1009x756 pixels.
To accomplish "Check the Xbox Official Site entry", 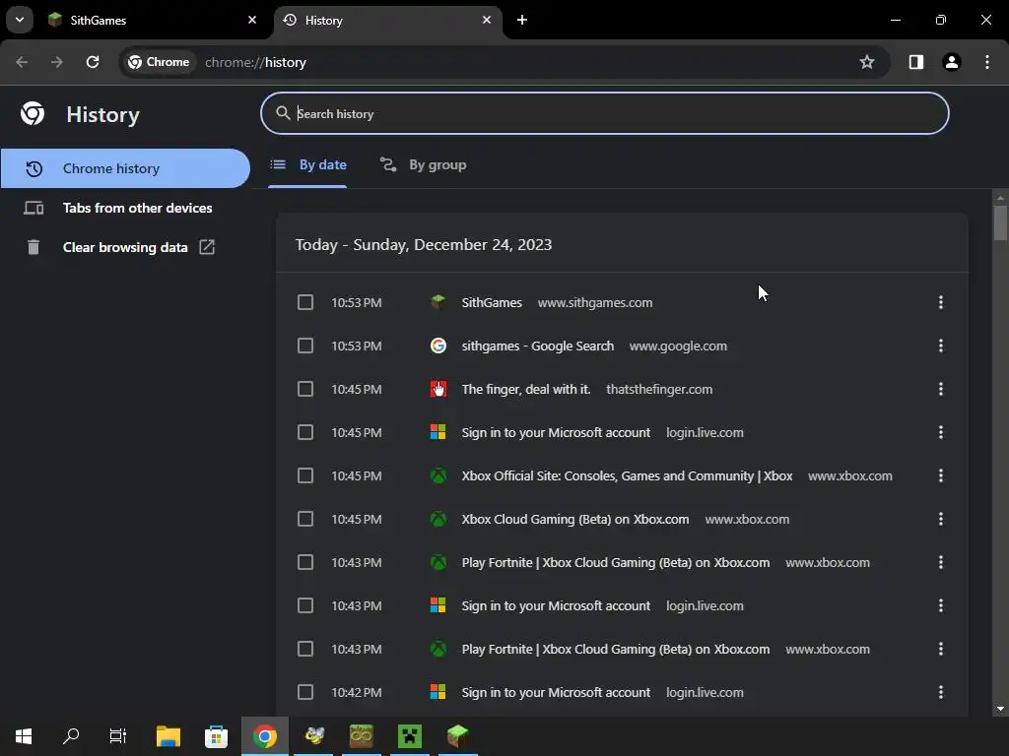I will tap(305, 475).
